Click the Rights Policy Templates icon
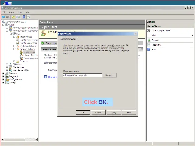This screenshot has width=195, height=146. point(18,40)
